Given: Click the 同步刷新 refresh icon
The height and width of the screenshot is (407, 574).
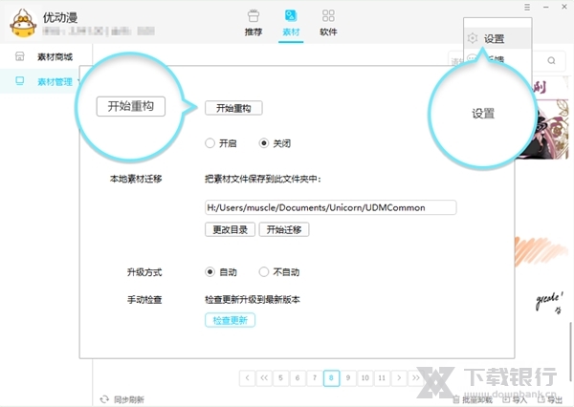Looking at the screenshot, I should 104,399.
